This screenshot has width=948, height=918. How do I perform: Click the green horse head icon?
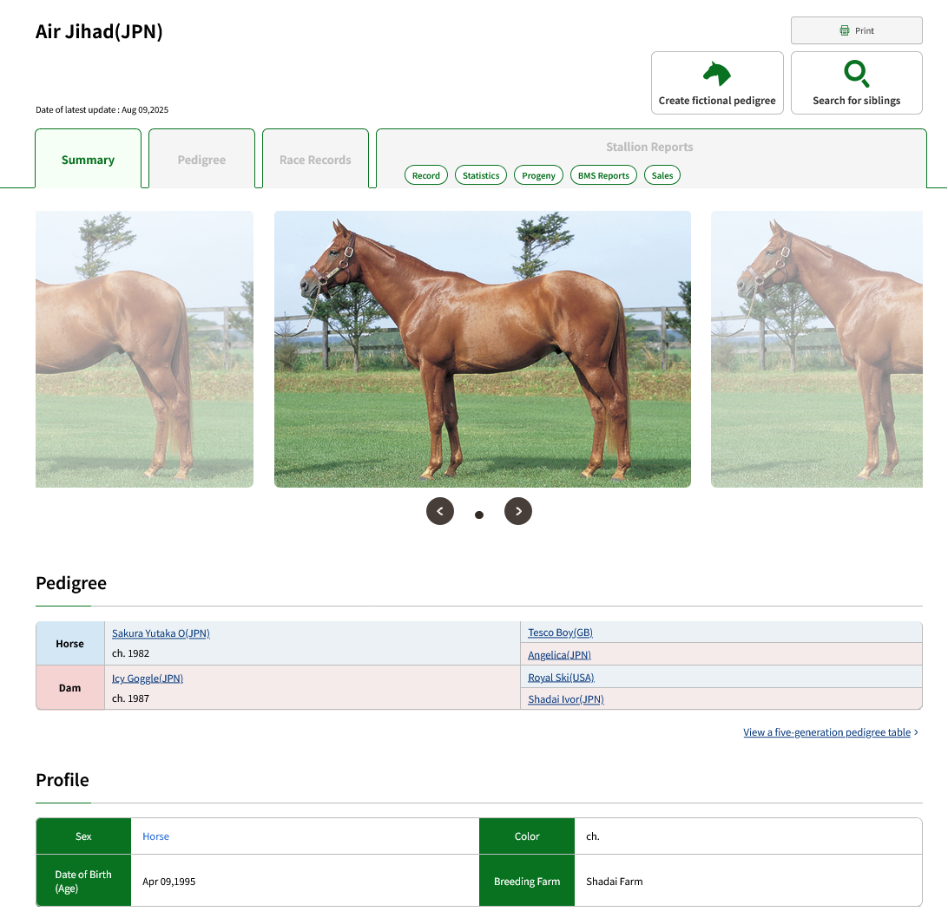[x=717, y=74]
